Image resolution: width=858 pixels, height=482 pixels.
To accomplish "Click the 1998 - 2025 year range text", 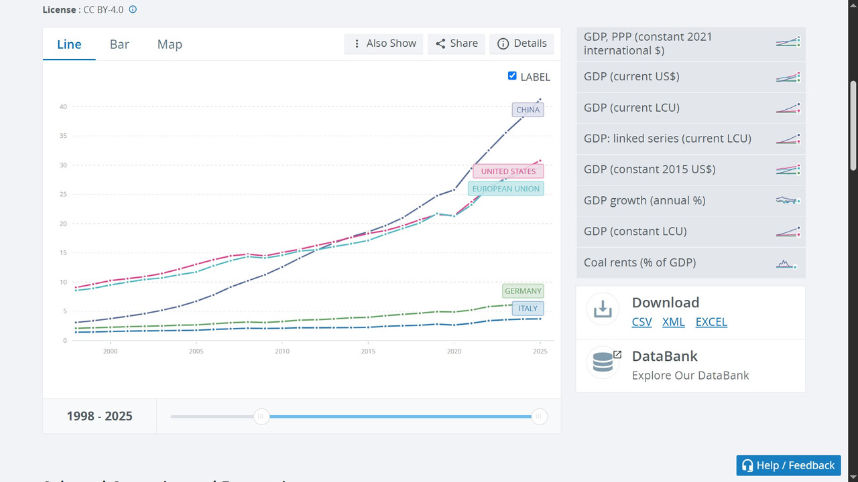I will 99,416.
